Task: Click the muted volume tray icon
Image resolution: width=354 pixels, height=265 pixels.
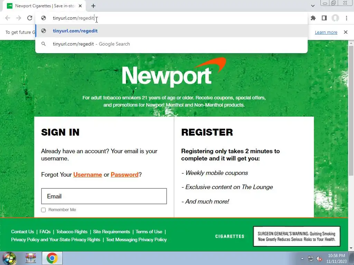Action: pyautogui.click(x=319, y=258)
